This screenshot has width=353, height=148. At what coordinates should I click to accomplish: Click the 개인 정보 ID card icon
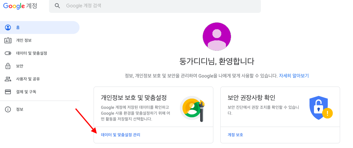coord(8,40)
